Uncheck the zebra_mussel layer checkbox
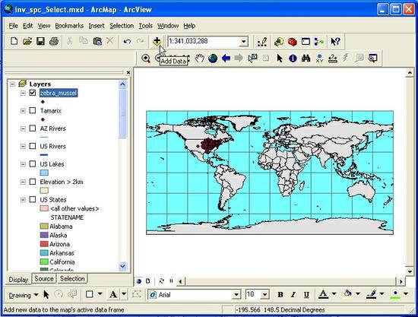The width and height of the screenshot is (418, 317). tap(33, 93)
